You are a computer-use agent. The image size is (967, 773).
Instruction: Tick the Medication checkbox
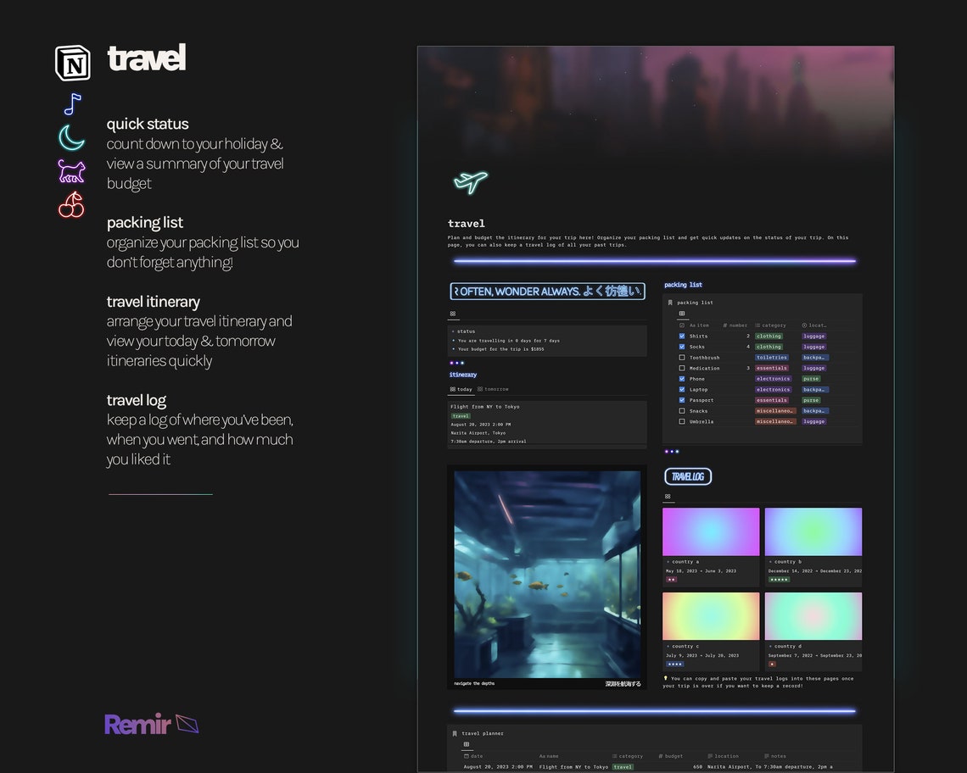click(681, 368)
